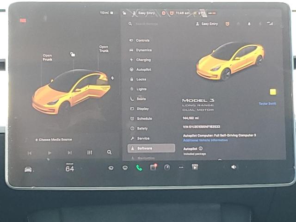Click Additional Vehicle Information link
The width and height of the screenshot is (296, 222).
tap(205, 140)
